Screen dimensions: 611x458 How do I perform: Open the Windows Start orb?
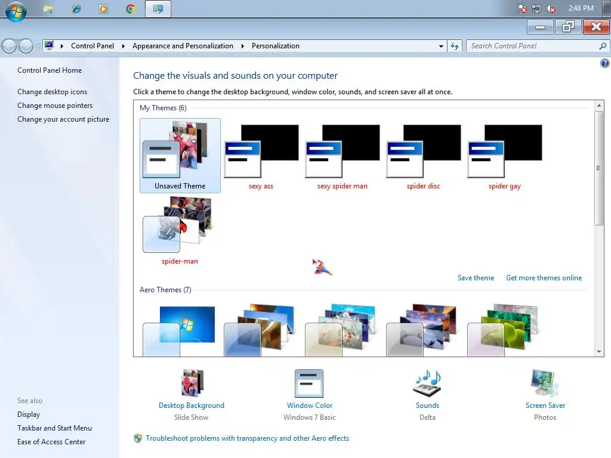16,10
